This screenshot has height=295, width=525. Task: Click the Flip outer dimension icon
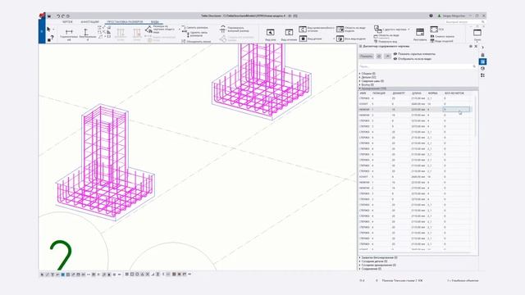coord(223,29)
